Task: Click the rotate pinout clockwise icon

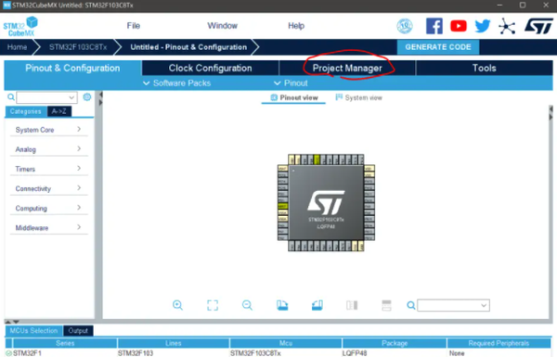Action: click(282, 305)
